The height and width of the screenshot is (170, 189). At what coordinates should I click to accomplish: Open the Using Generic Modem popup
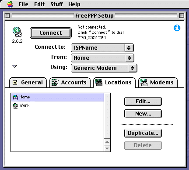104,68
